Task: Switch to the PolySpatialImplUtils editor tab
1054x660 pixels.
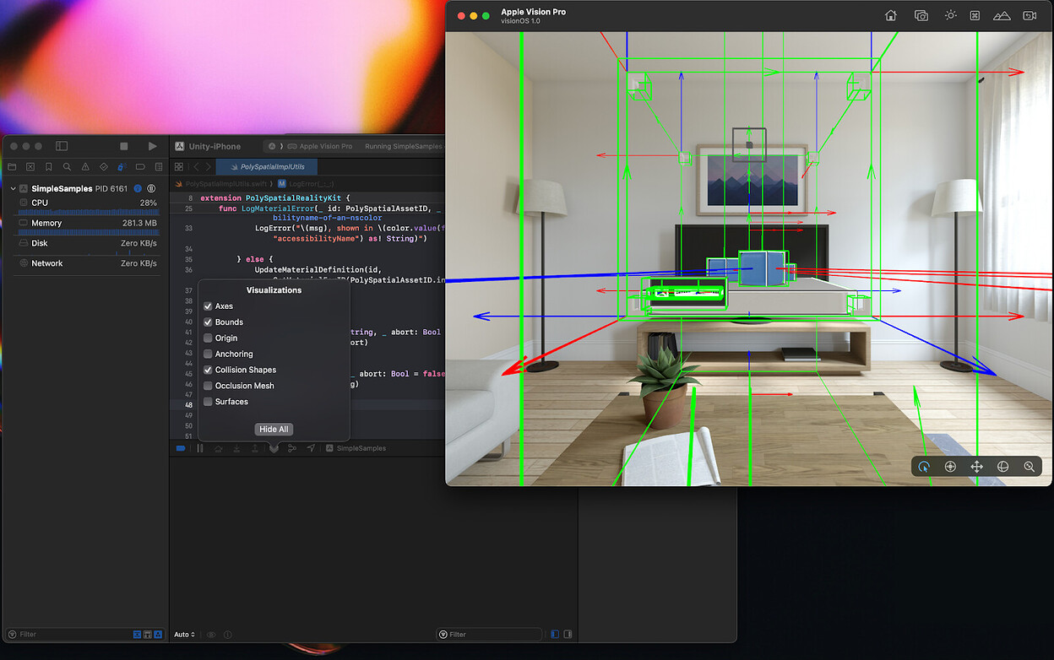Action: coord(266,166)
